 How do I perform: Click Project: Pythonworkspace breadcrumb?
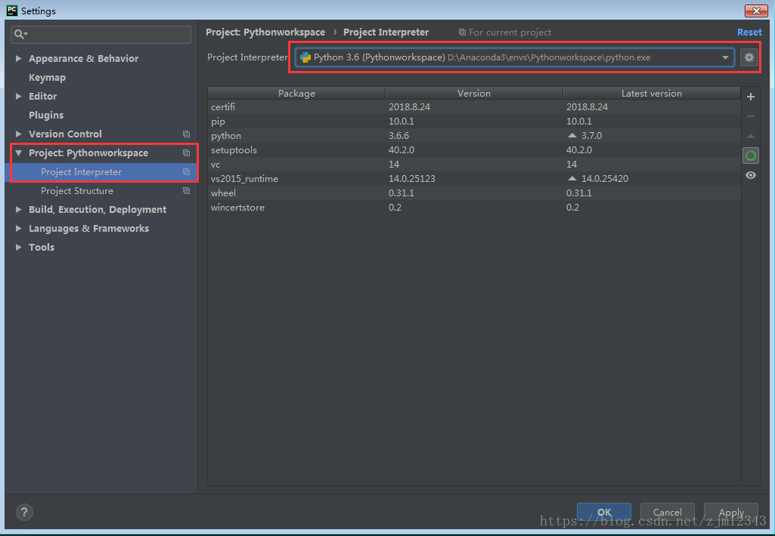265,32
